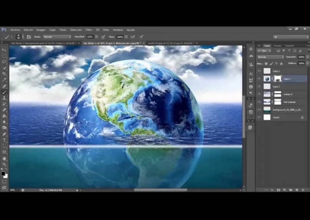Select the Lasso tool
The width and height of the screenshot is (310, 220).
click(4, 62)
